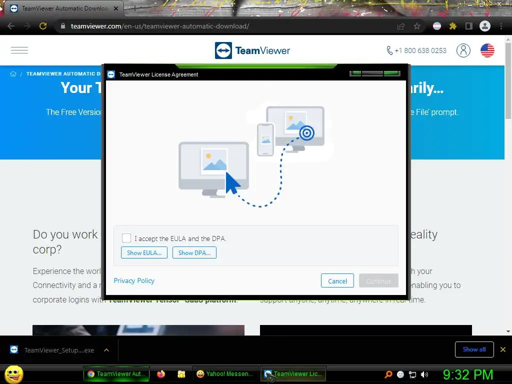Click the network tray icon
This screenshot has width=512, height=384.
(x=412, y=375)
